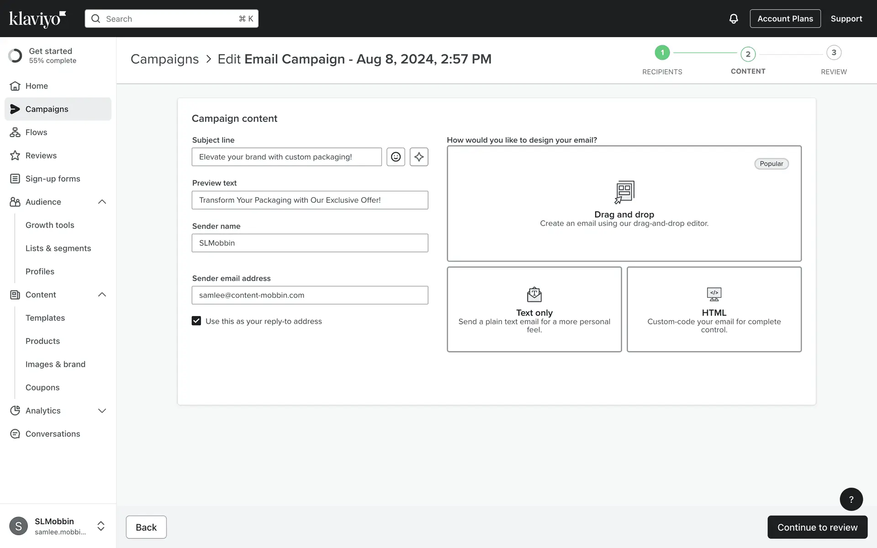Open Templates under Content
This screenshot has height=548, width=877.
[x=45, y=318]
